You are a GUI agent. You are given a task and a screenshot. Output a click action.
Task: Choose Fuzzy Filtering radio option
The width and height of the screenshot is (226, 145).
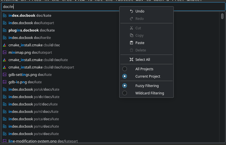pos(125,86)
